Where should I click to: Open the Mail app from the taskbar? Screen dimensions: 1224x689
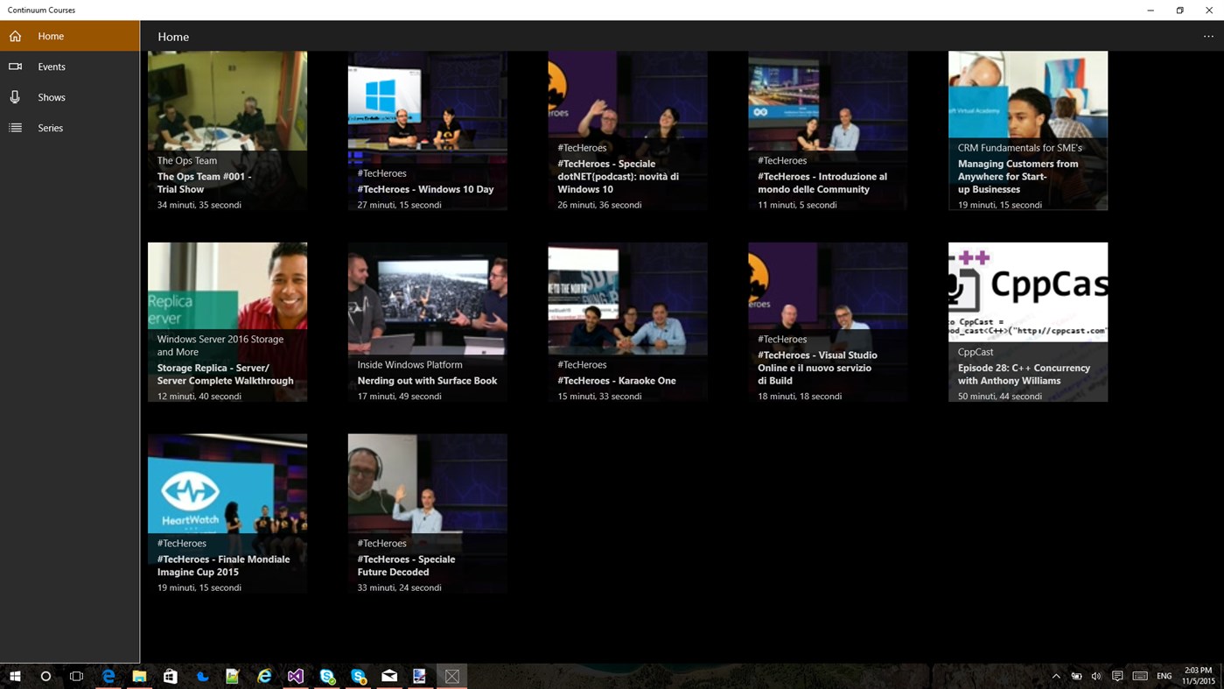click(389, 676)
